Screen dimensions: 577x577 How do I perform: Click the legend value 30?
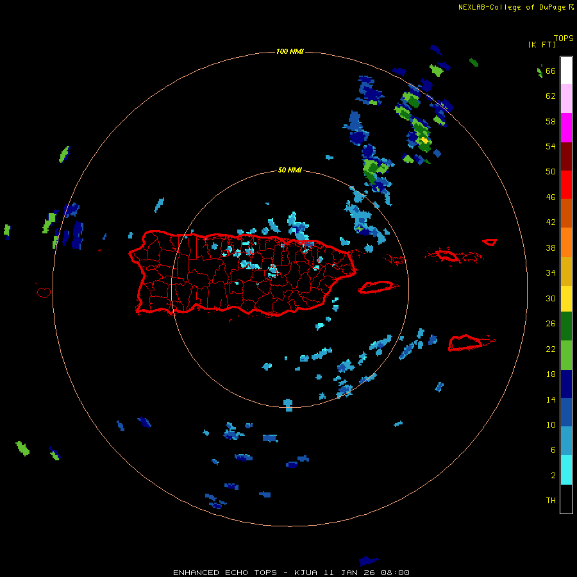tap(551, 298)
